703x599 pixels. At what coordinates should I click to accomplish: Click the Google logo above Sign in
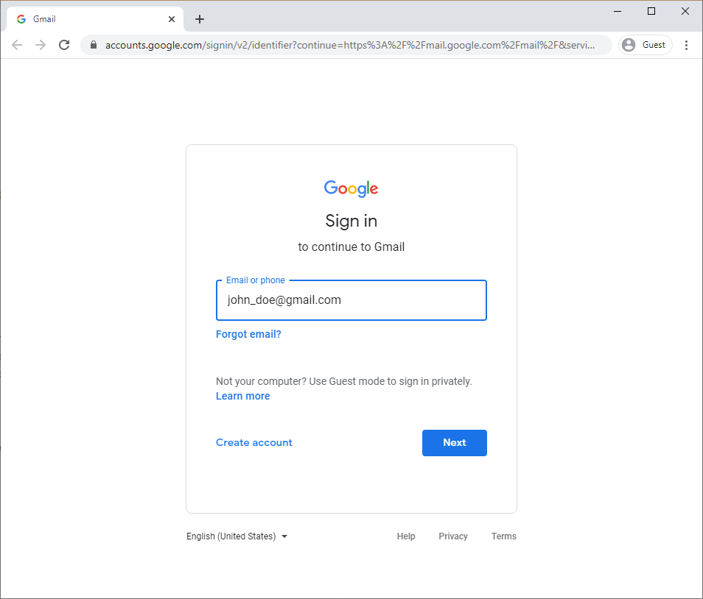point(351,188)
